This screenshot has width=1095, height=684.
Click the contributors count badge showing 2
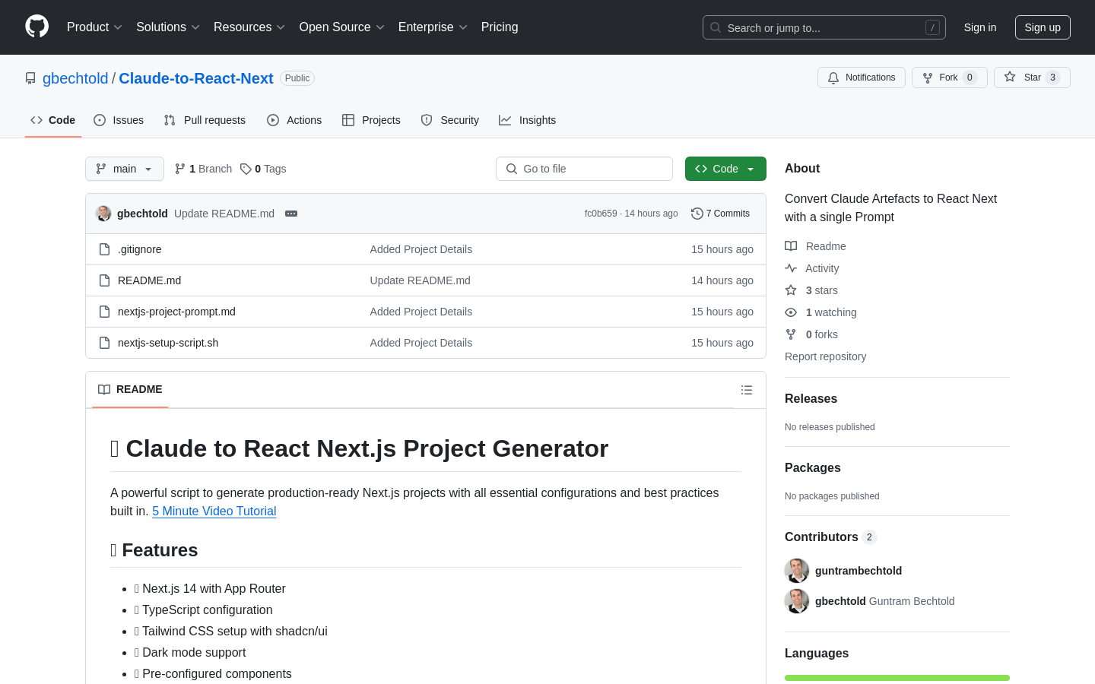pos(869,537)
